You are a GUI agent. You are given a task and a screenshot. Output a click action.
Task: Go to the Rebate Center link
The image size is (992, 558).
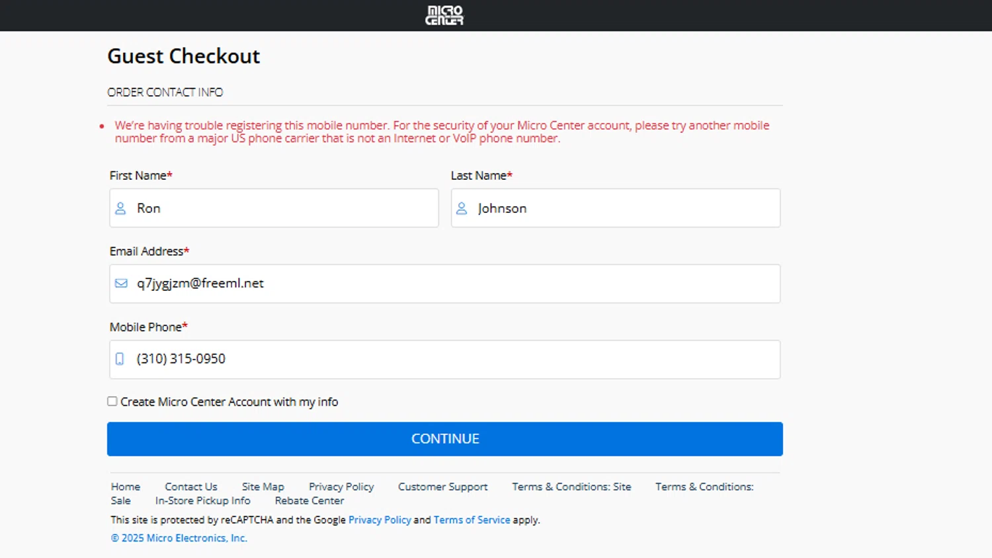pyautogui.click(x=310, y=500)
